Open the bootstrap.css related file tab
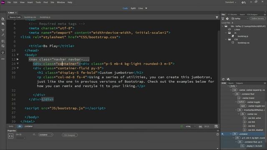Screen dimensions: 267x150 pyautogui.click(x=30, y=17)
